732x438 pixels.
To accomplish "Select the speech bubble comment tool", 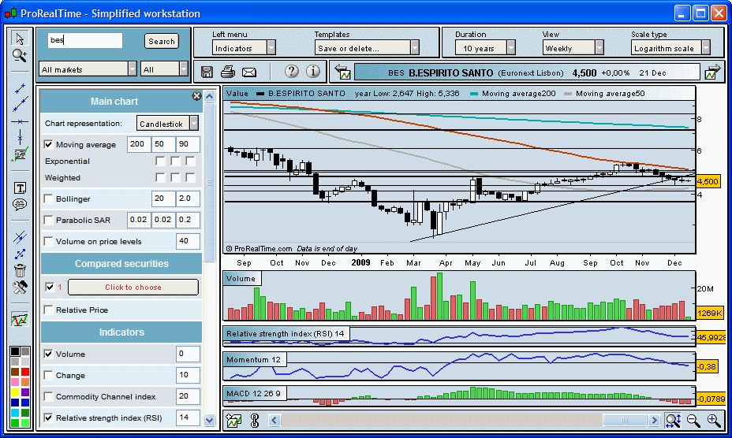I will [x=20, y=204].
